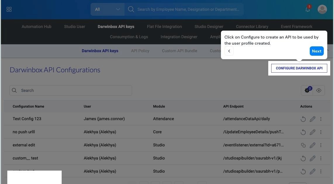334x184 pixels.
Task: Click the API Endpoint column header
Action: tap(233, 106)
